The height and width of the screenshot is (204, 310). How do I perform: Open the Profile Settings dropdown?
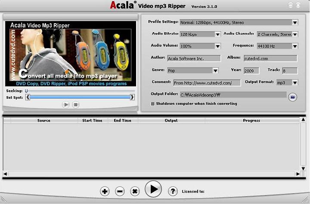coord(295,22)
